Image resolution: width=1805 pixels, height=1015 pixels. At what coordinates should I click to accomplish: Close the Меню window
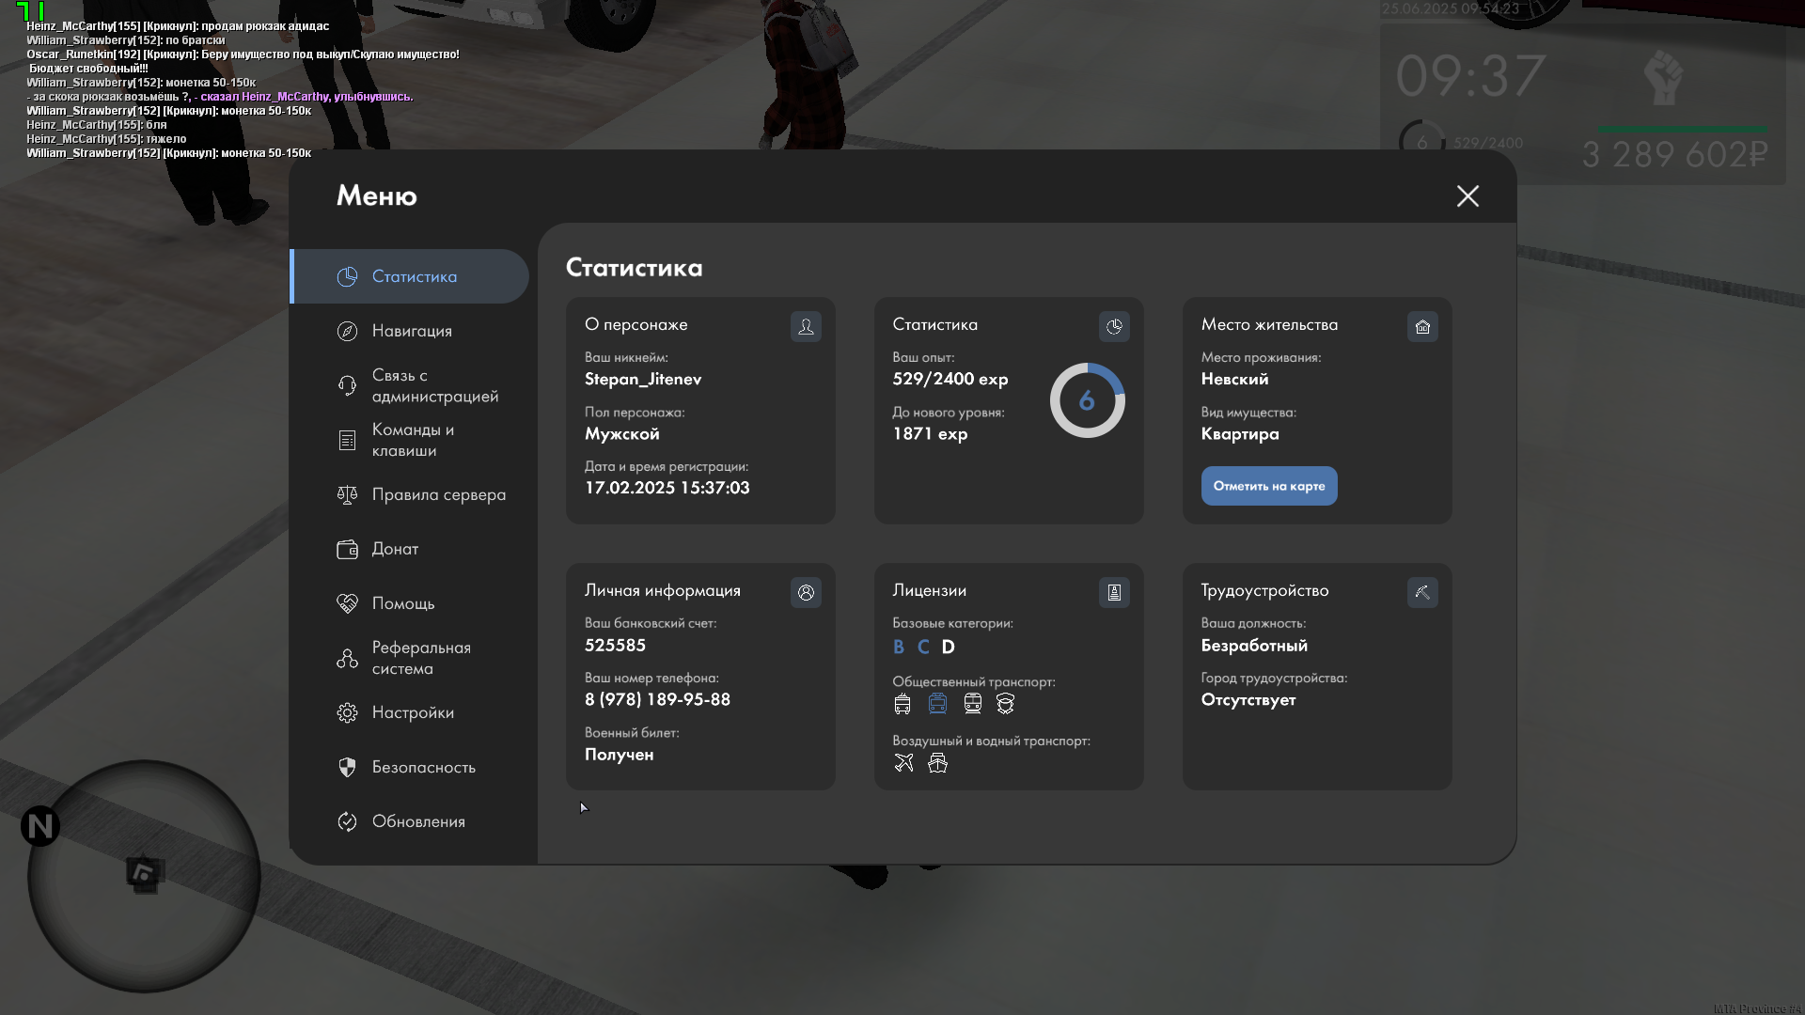[x=1468, y=195]
